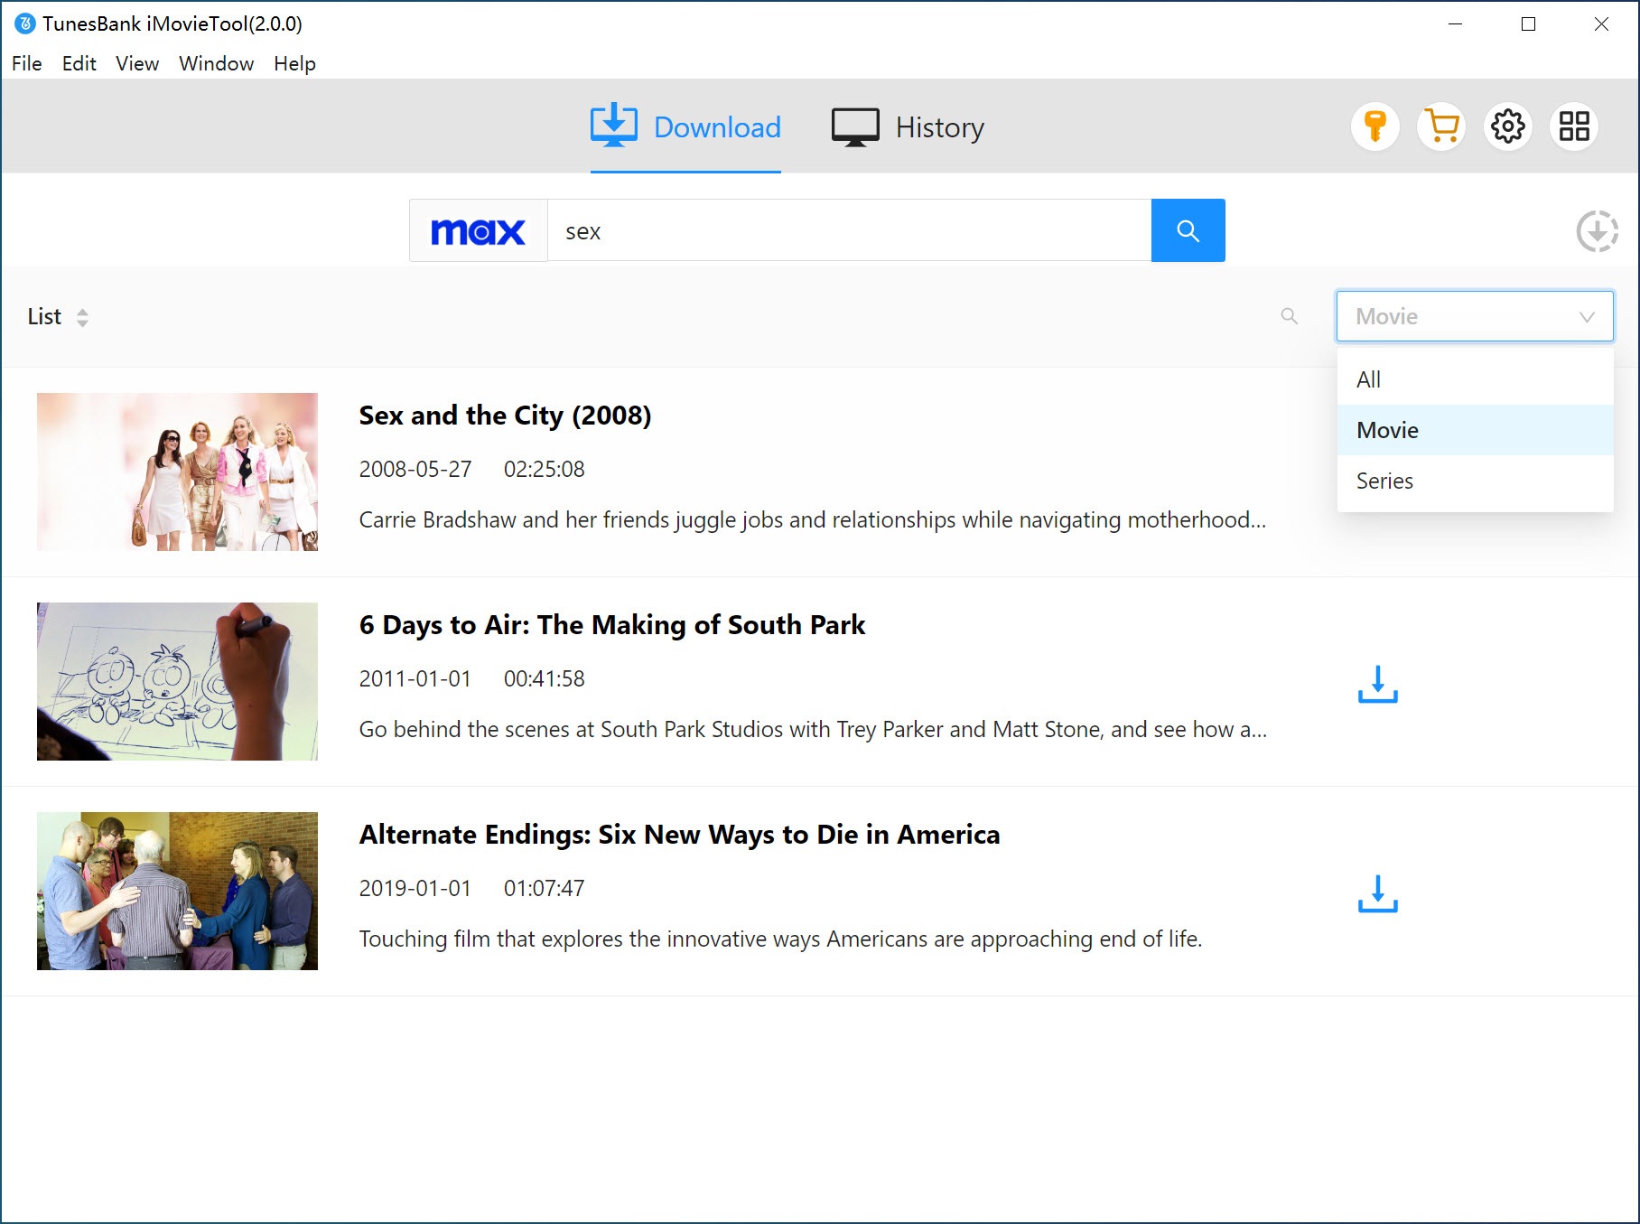1640x1224 pixels.
Task: Select All in the type dropdown
Action: coord(1475,379)
